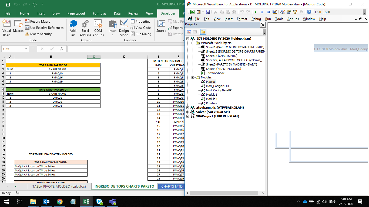Open the Tools menu in VBA editor
Image resolution: width=369 pixels, height=207 pixels.
click(279, 19)
